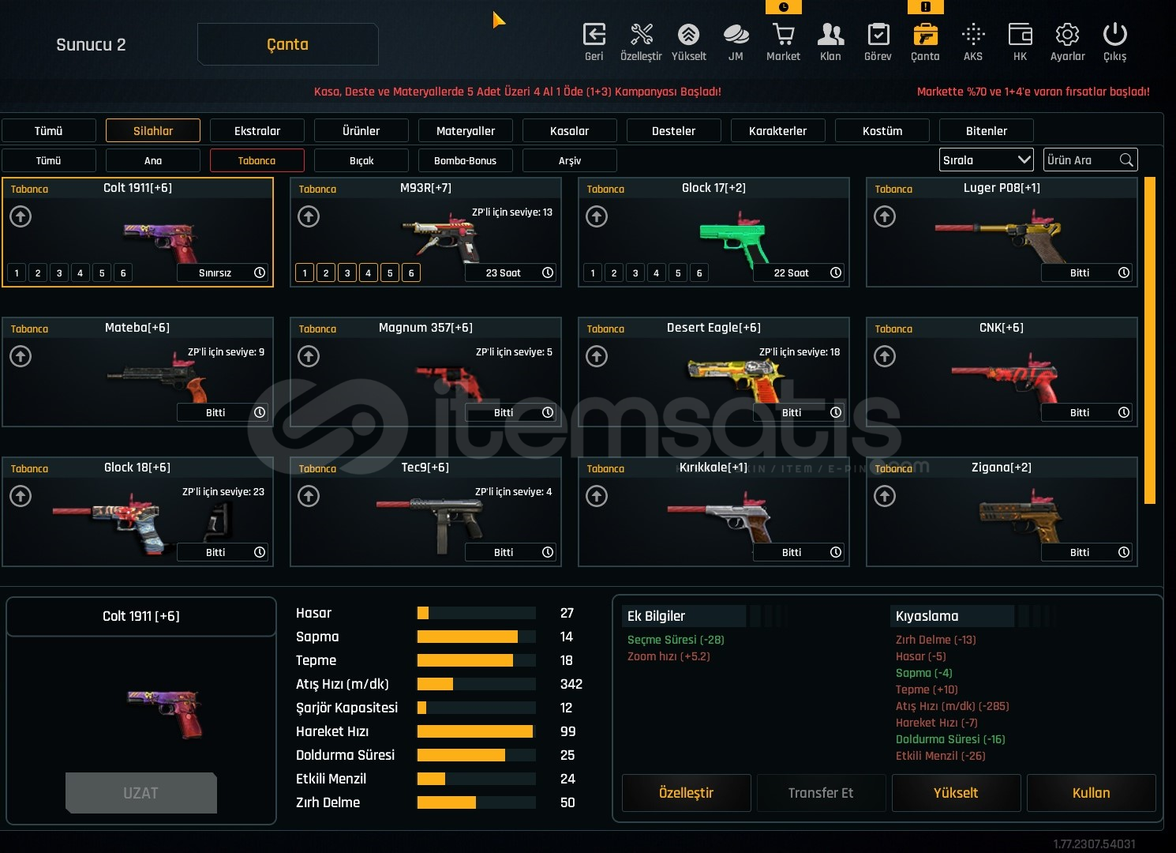Click the Transfer Et button
The image size is (1176, 853).
click(x=821, y=793)
